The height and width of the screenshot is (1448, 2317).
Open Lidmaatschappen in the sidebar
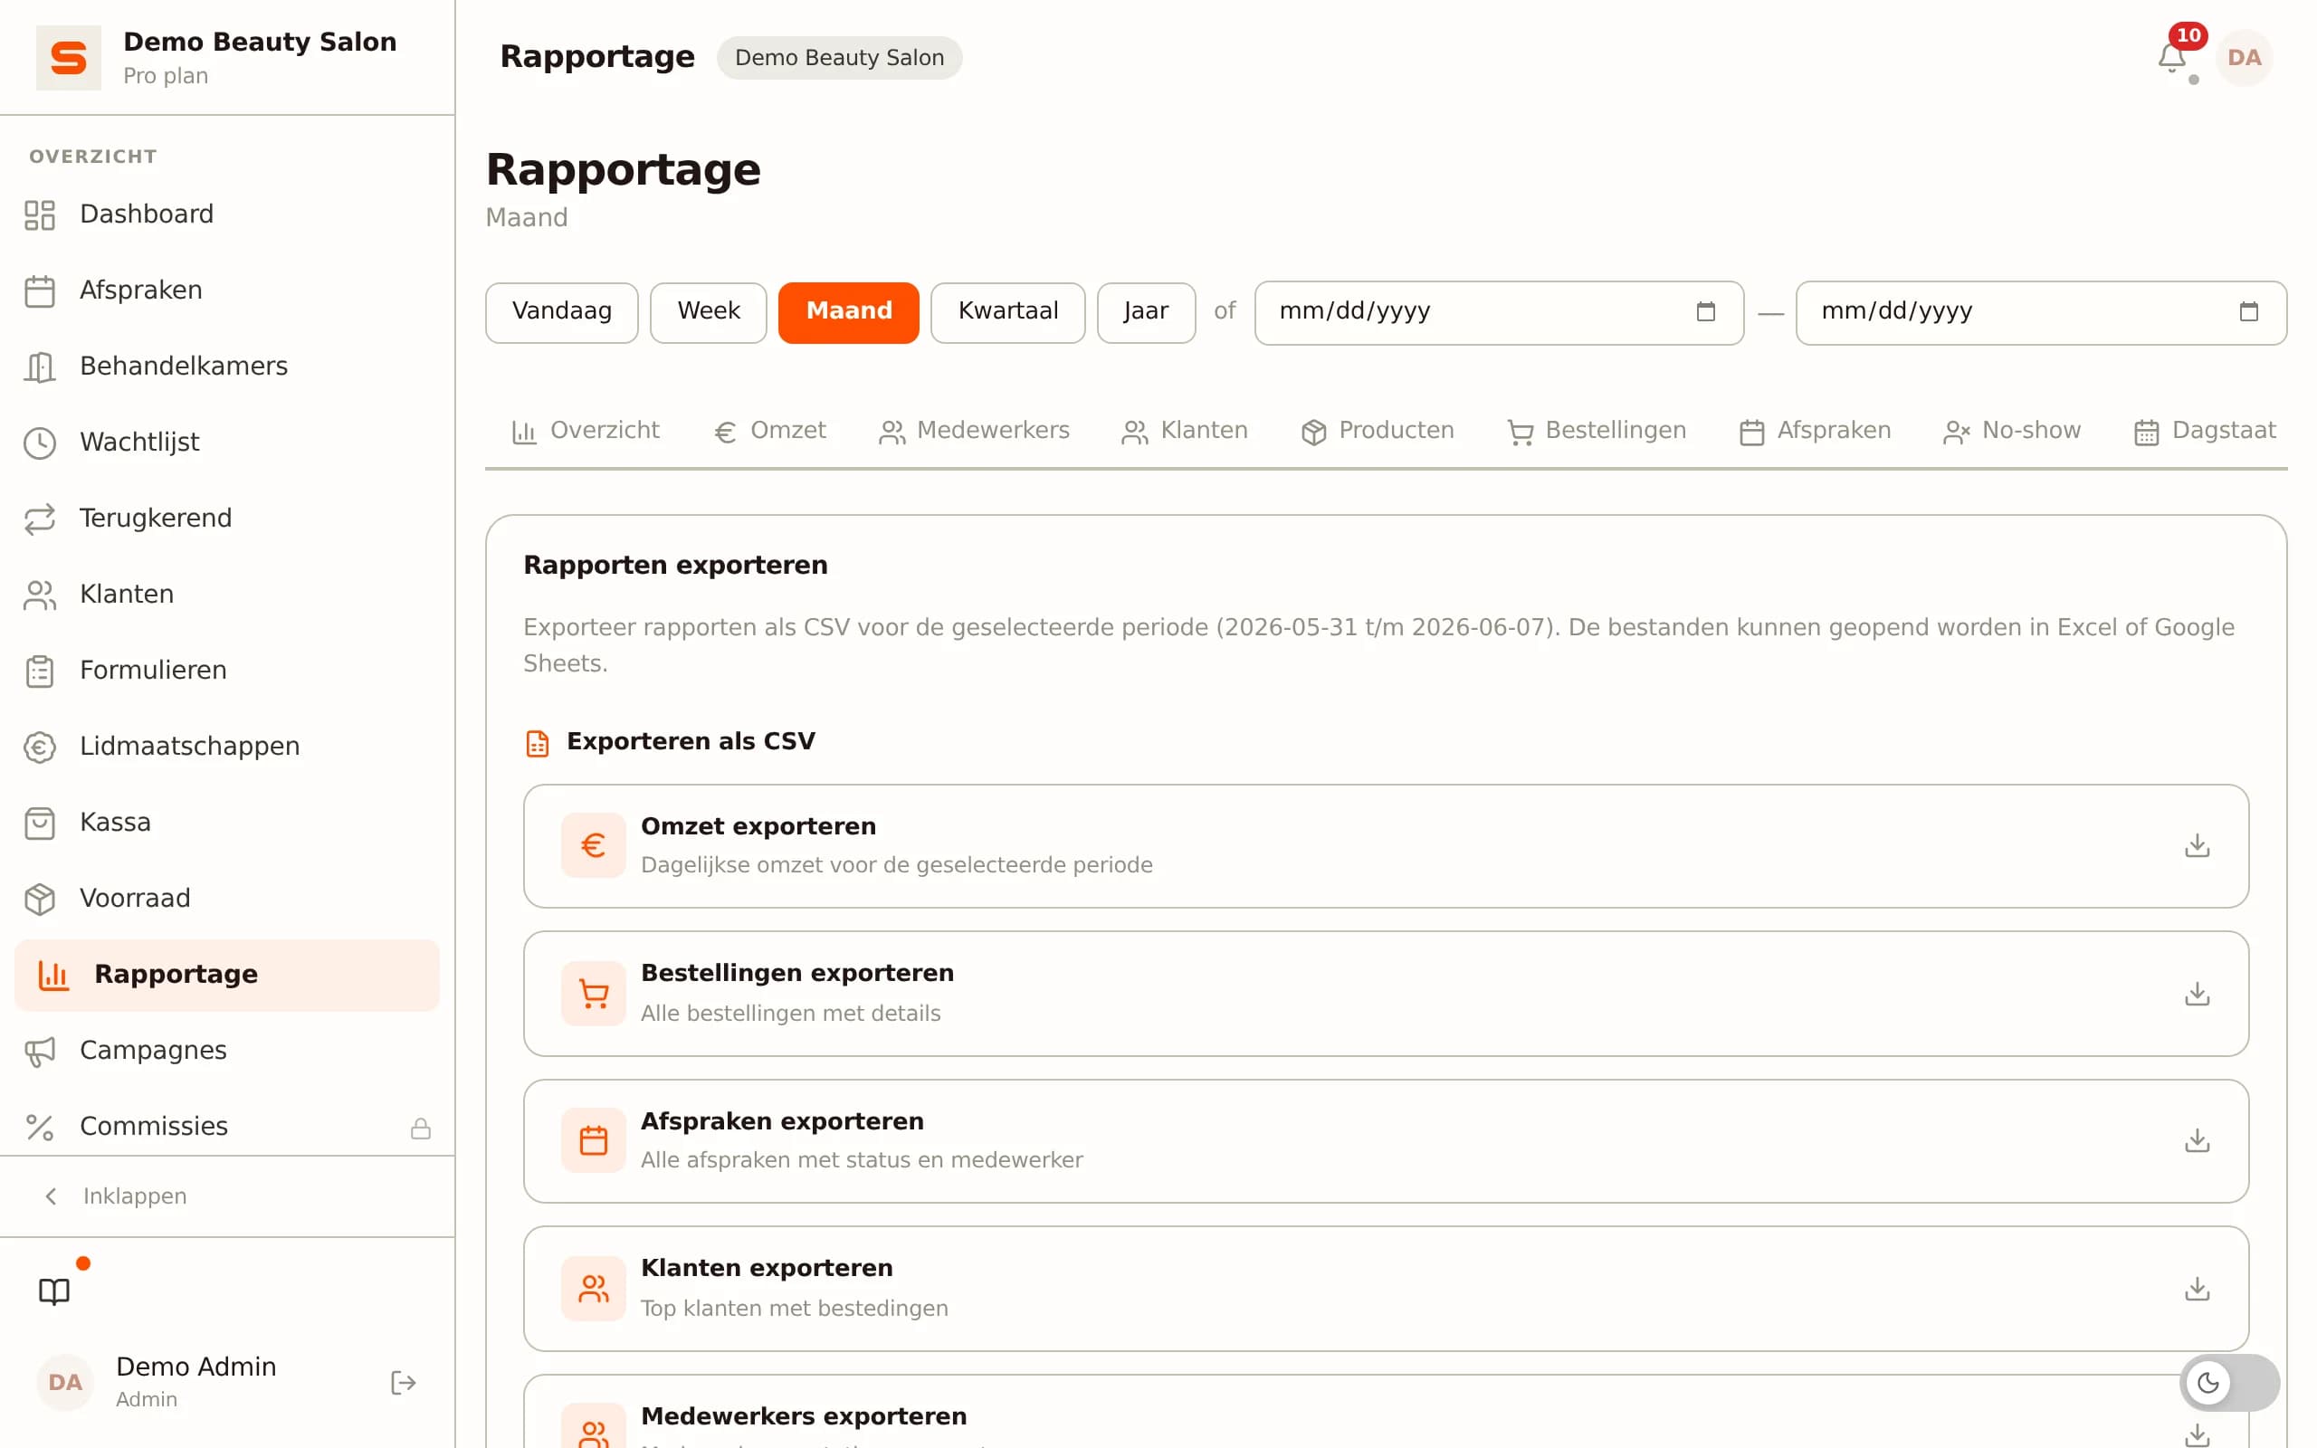227,746
